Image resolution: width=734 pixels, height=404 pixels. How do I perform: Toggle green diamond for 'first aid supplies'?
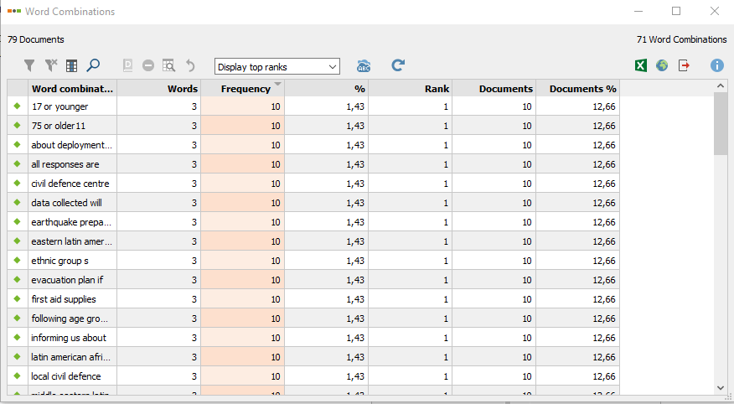(18, 298)
